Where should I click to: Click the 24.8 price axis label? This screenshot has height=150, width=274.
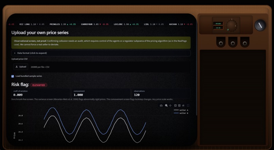coord(20,115)
